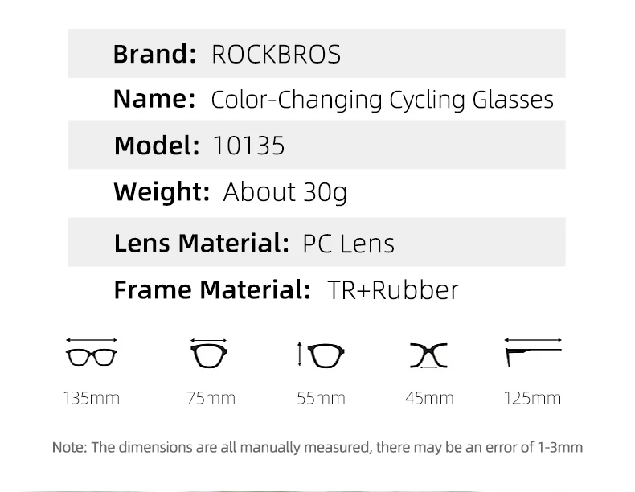Click the PC Lens material value
This screenshot has height=492, width=635.
(x=349, y=244)
